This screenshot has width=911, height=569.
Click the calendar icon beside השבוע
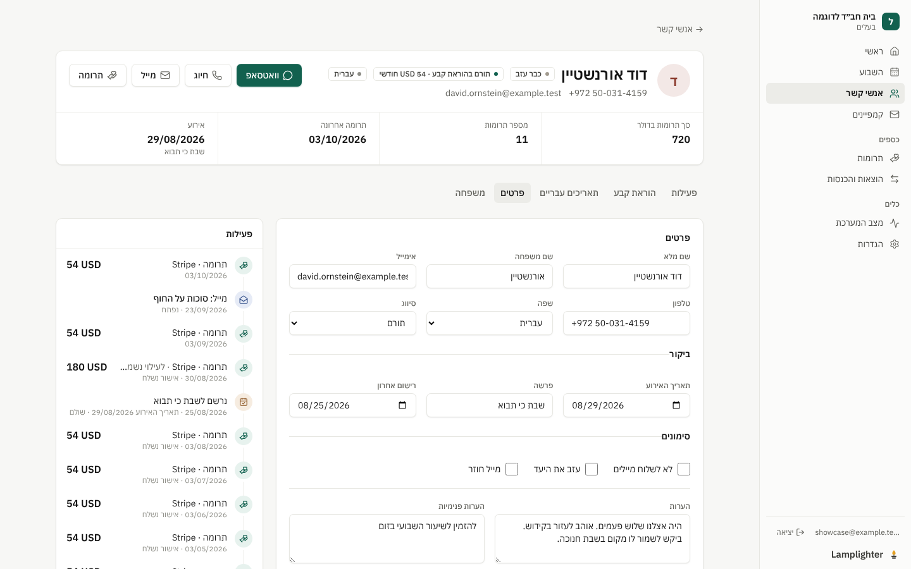pos(895,72)
